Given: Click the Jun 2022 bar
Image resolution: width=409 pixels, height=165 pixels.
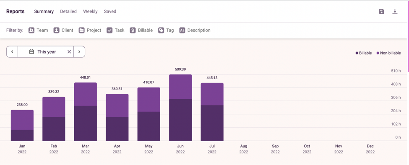Looking at the screenshot, I should pyautogui.click(x=180, y=108).
